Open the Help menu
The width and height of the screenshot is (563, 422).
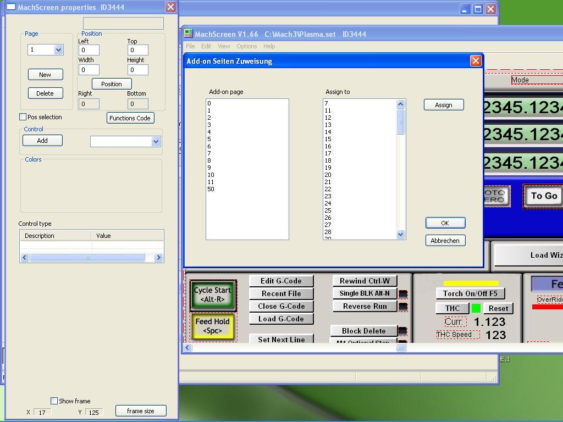pyautogui.click(x=269, y=46)
